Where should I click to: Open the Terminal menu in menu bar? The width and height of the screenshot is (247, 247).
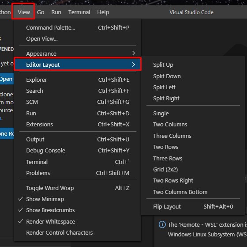click(79, 12)
